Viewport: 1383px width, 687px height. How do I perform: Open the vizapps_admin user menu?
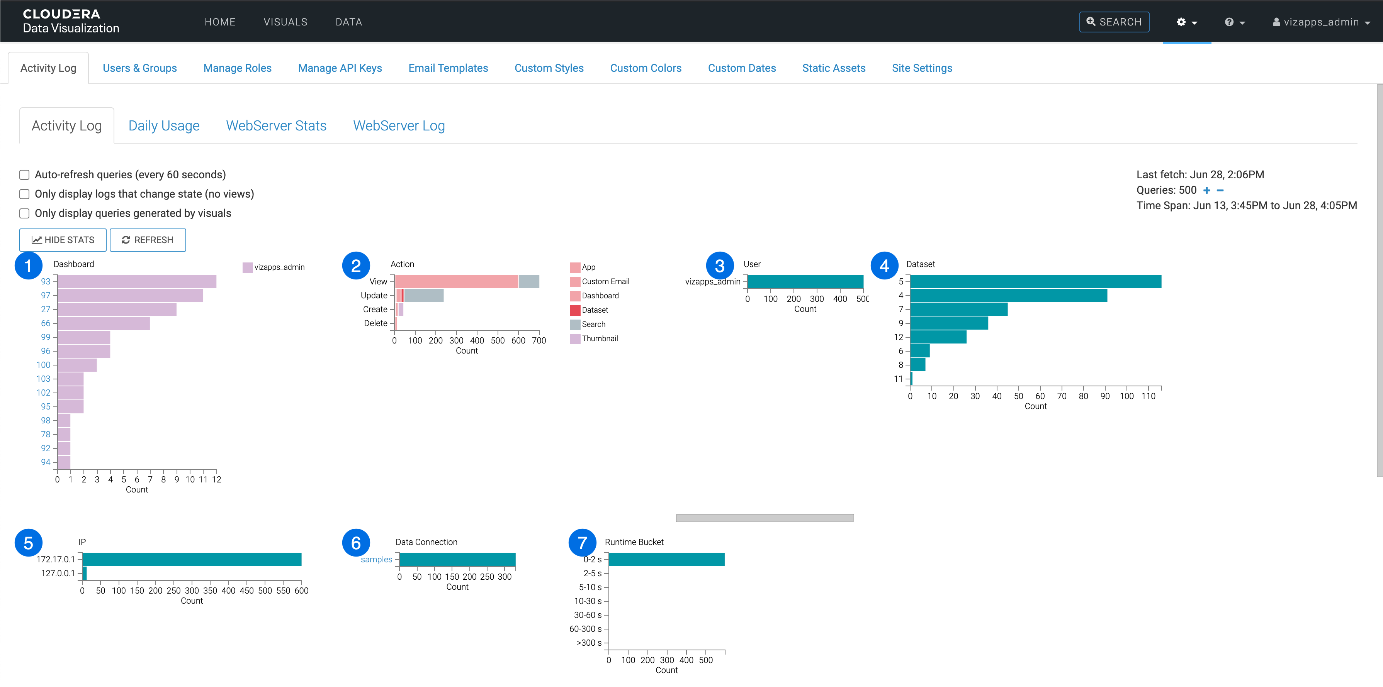click(x=1321, y=22)
